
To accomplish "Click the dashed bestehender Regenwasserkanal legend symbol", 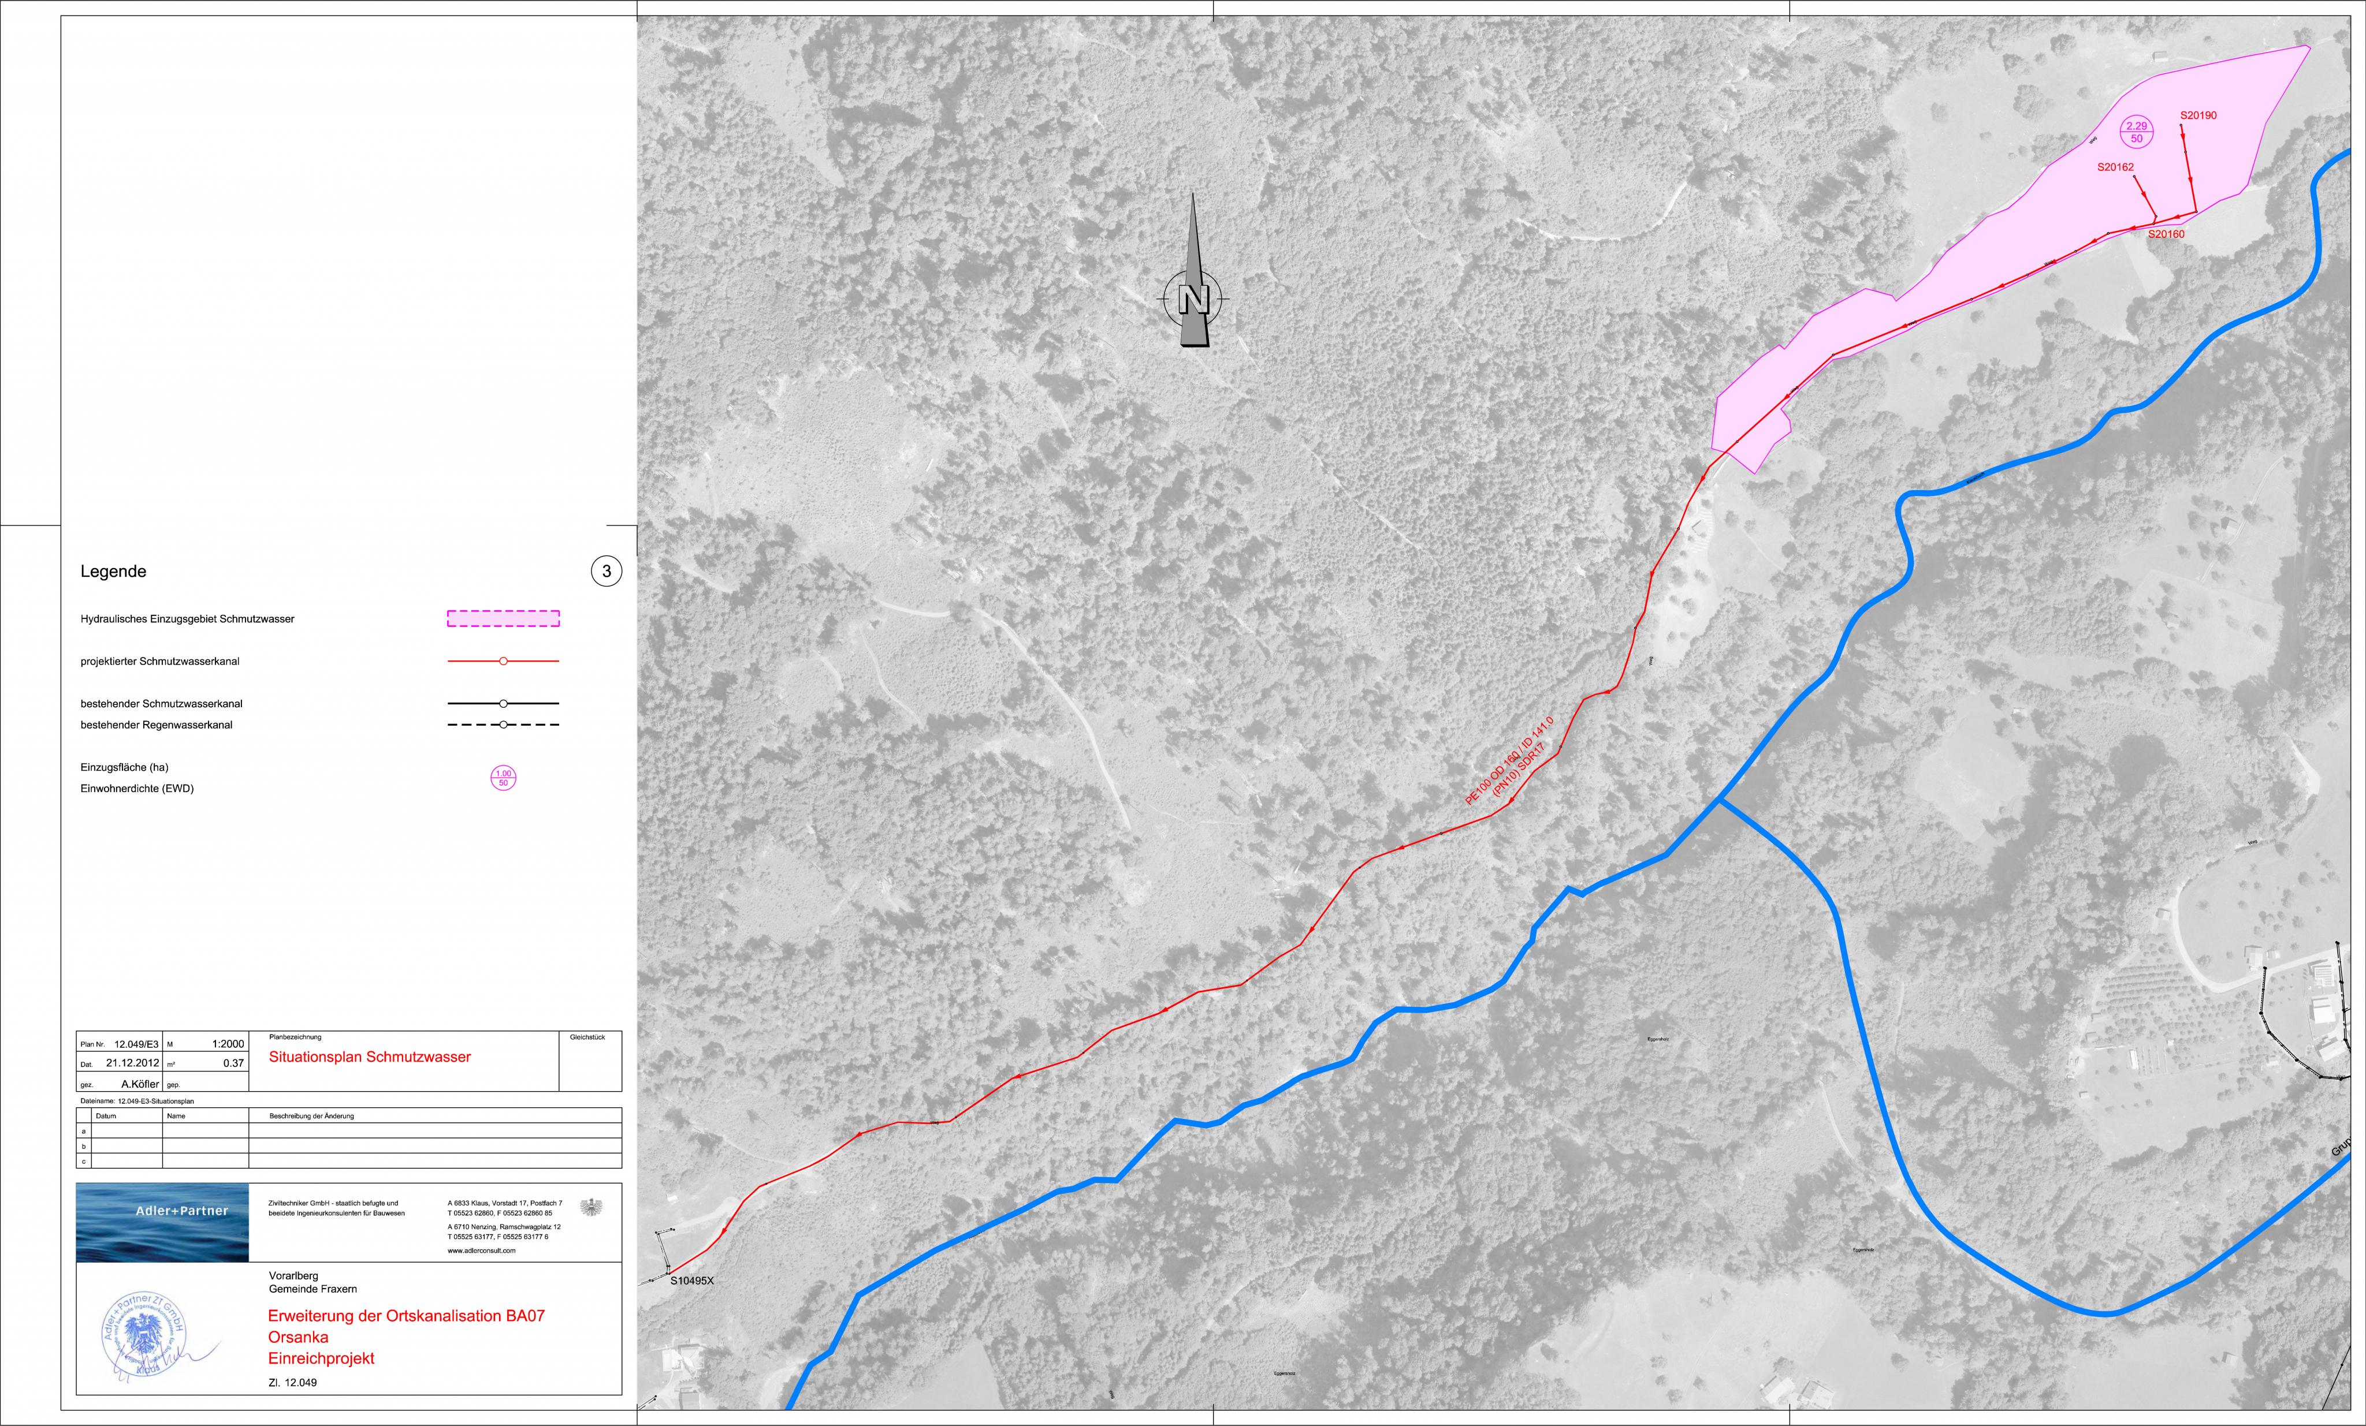I will (503, 726).
